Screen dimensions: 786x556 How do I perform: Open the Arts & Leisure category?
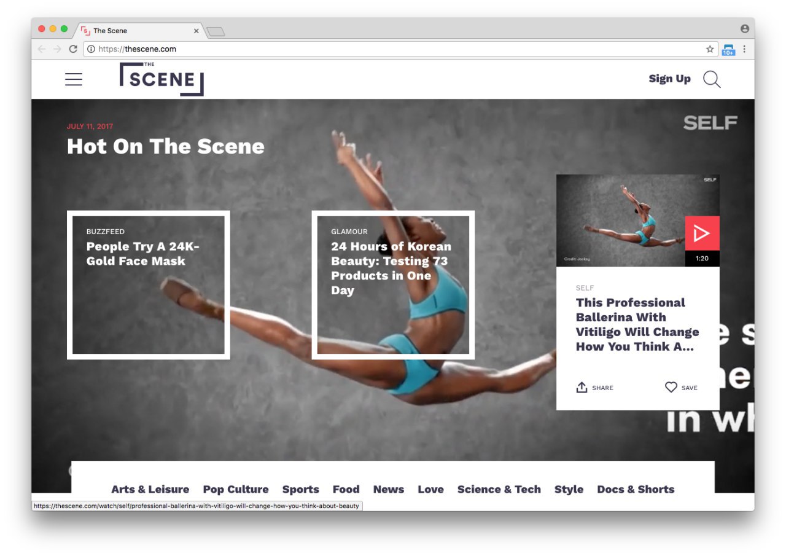click(x=150, y=490)
